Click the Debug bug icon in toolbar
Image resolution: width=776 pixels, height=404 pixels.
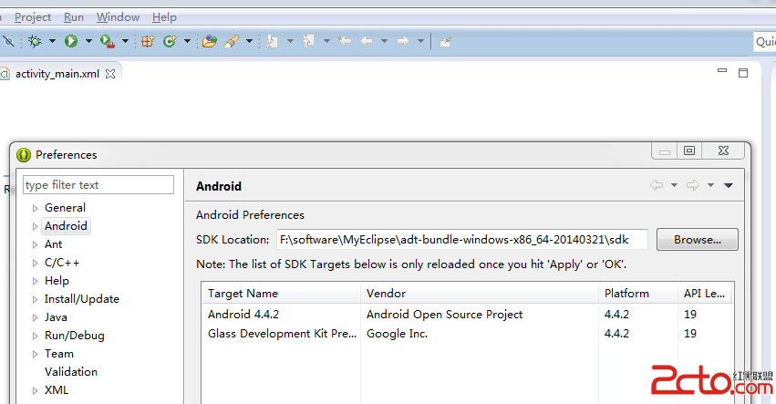pos(35,42)
